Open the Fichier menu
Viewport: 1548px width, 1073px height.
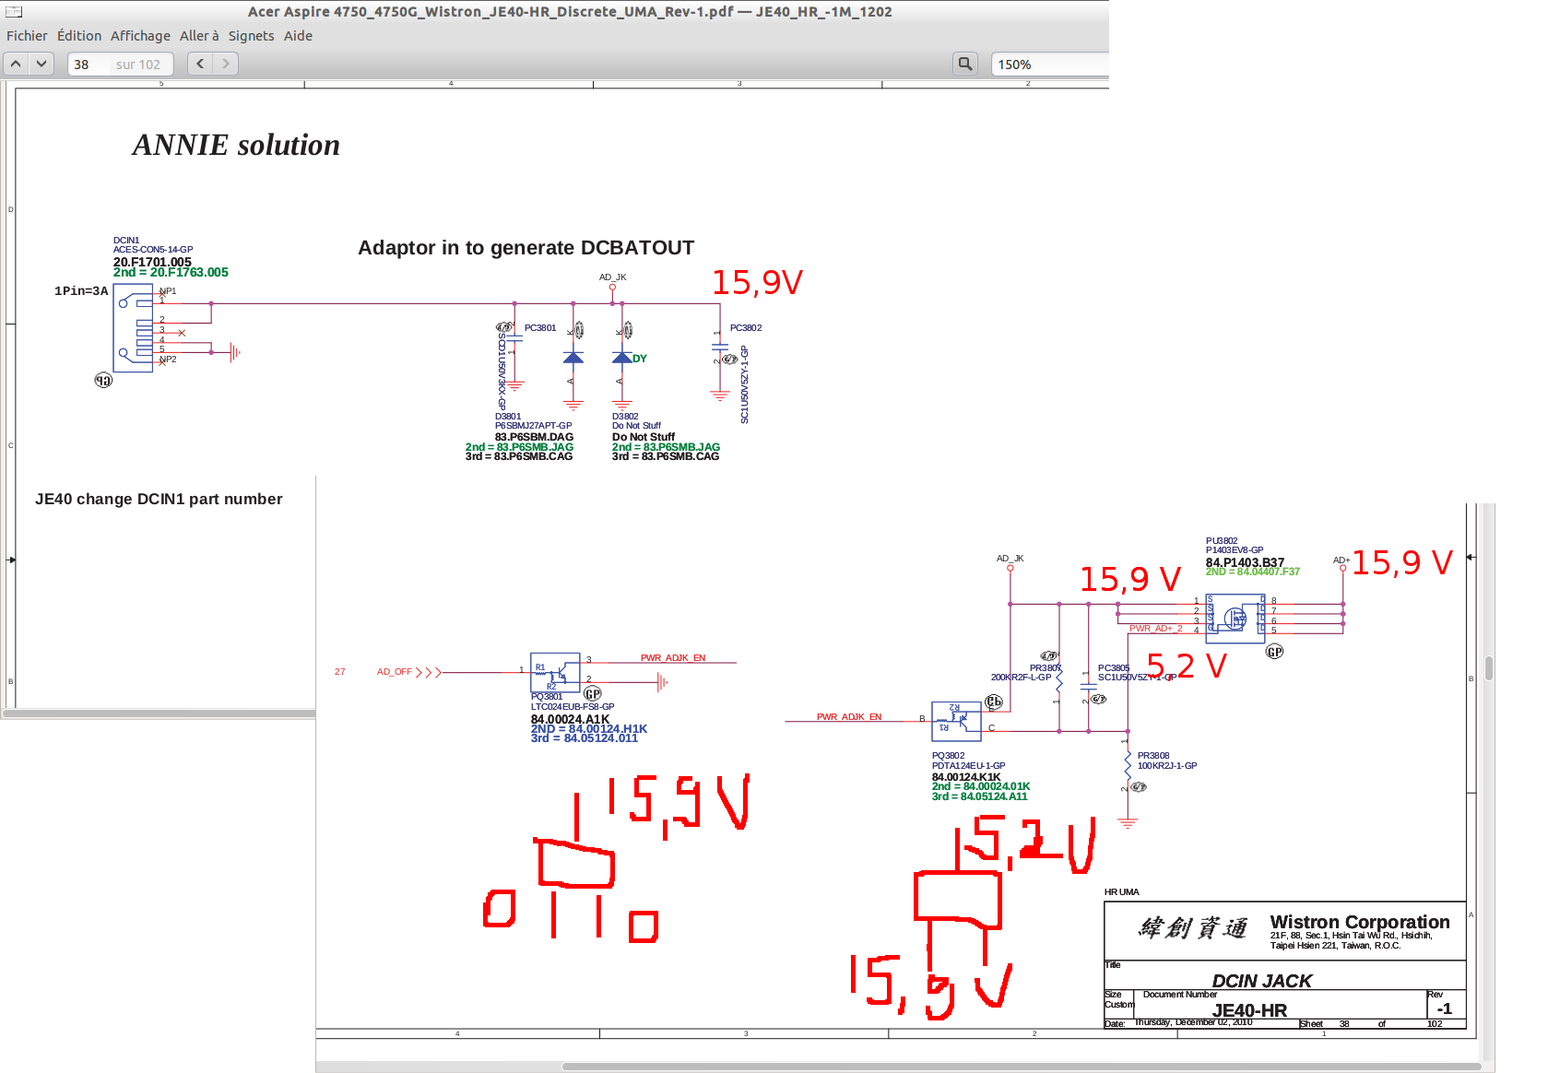pos(27,36)
